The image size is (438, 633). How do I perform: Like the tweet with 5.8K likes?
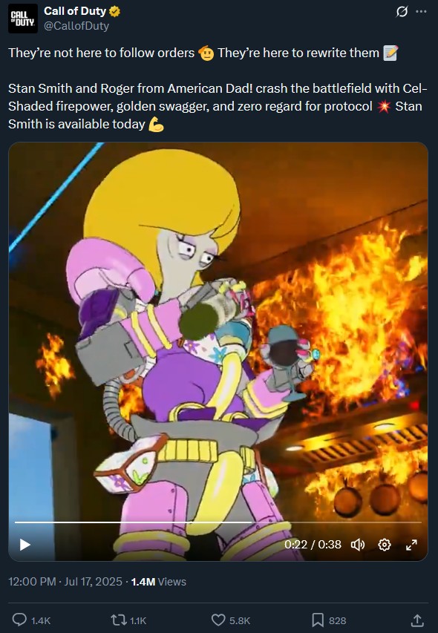click(x=231, y=620)
